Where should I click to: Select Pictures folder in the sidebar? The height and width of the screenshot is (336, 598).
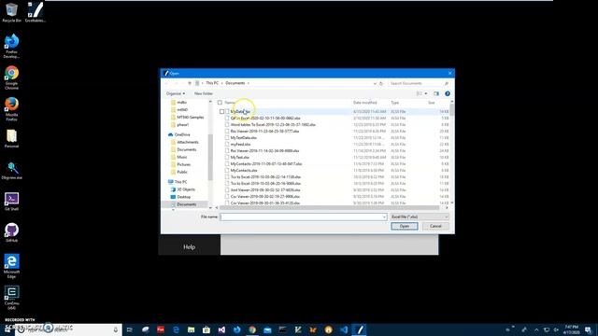[x=183, y=164]
